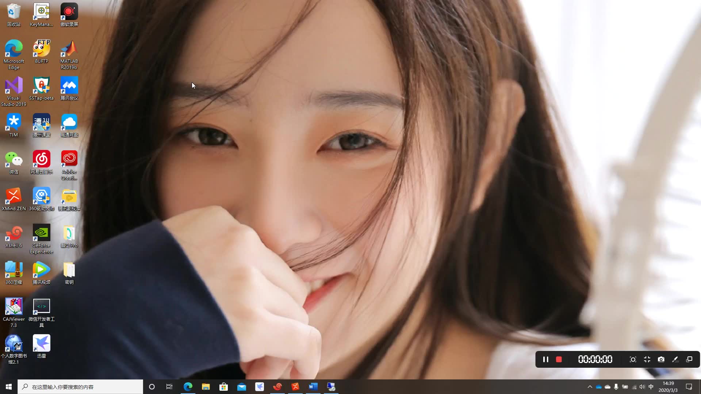Toggle the Chinese input method indicator
Viewport: 701px width, 394px height.
[x=651, y=387]
